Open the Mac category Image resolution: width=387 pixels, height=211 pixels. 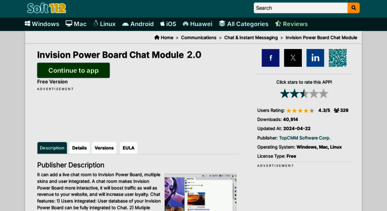[x=76, y=24]
